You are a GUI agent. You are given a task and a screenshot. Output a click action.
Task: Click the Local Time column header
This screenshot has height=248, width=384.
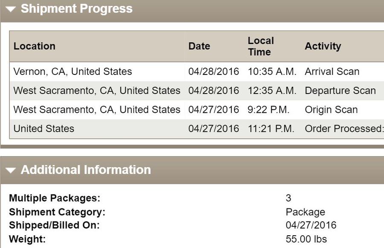click(261, 46)
